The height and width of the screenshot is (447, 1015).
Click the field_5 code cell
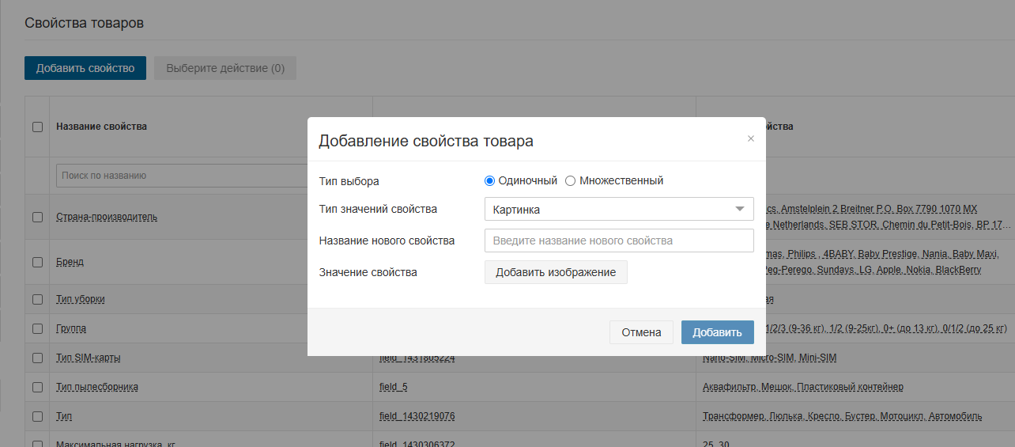click(394, 387)
